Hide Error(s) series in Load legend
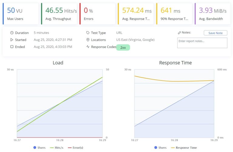 coord(75,147)
